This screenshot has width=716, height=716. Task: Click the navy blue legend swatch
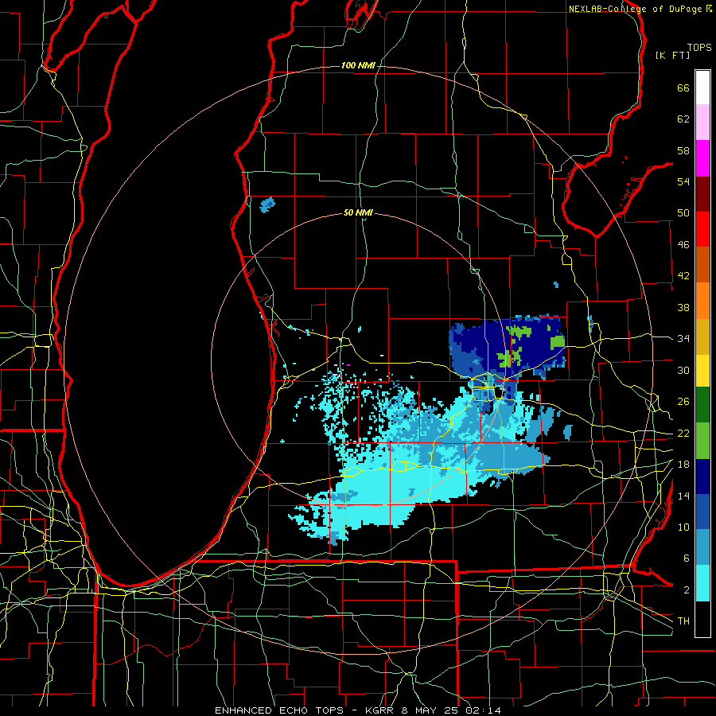pos(702,477)
